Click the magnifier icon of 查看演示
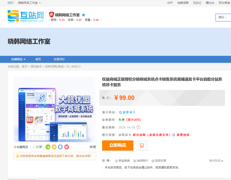 click(x=120, y=112)
